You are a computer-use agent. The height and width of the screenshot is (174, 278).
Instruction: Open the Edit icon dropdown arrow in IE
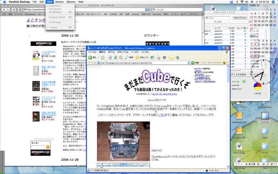167,57
